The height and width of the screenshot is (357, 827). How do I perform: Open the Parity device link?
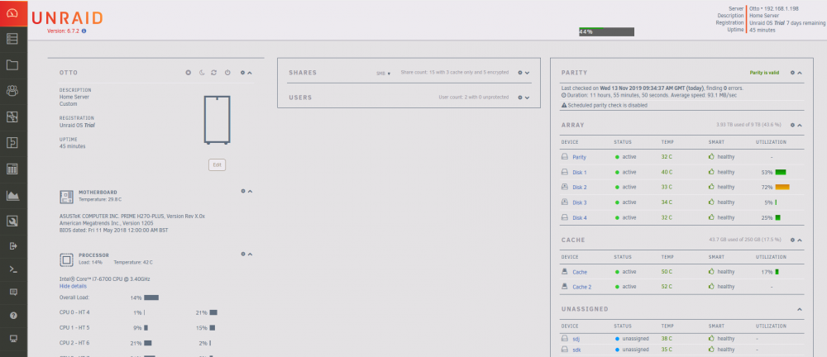point(579,157)
